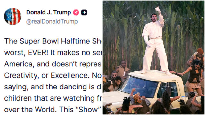
Task: Click the line 'saying, and the dancing is'
Action: 53,87
